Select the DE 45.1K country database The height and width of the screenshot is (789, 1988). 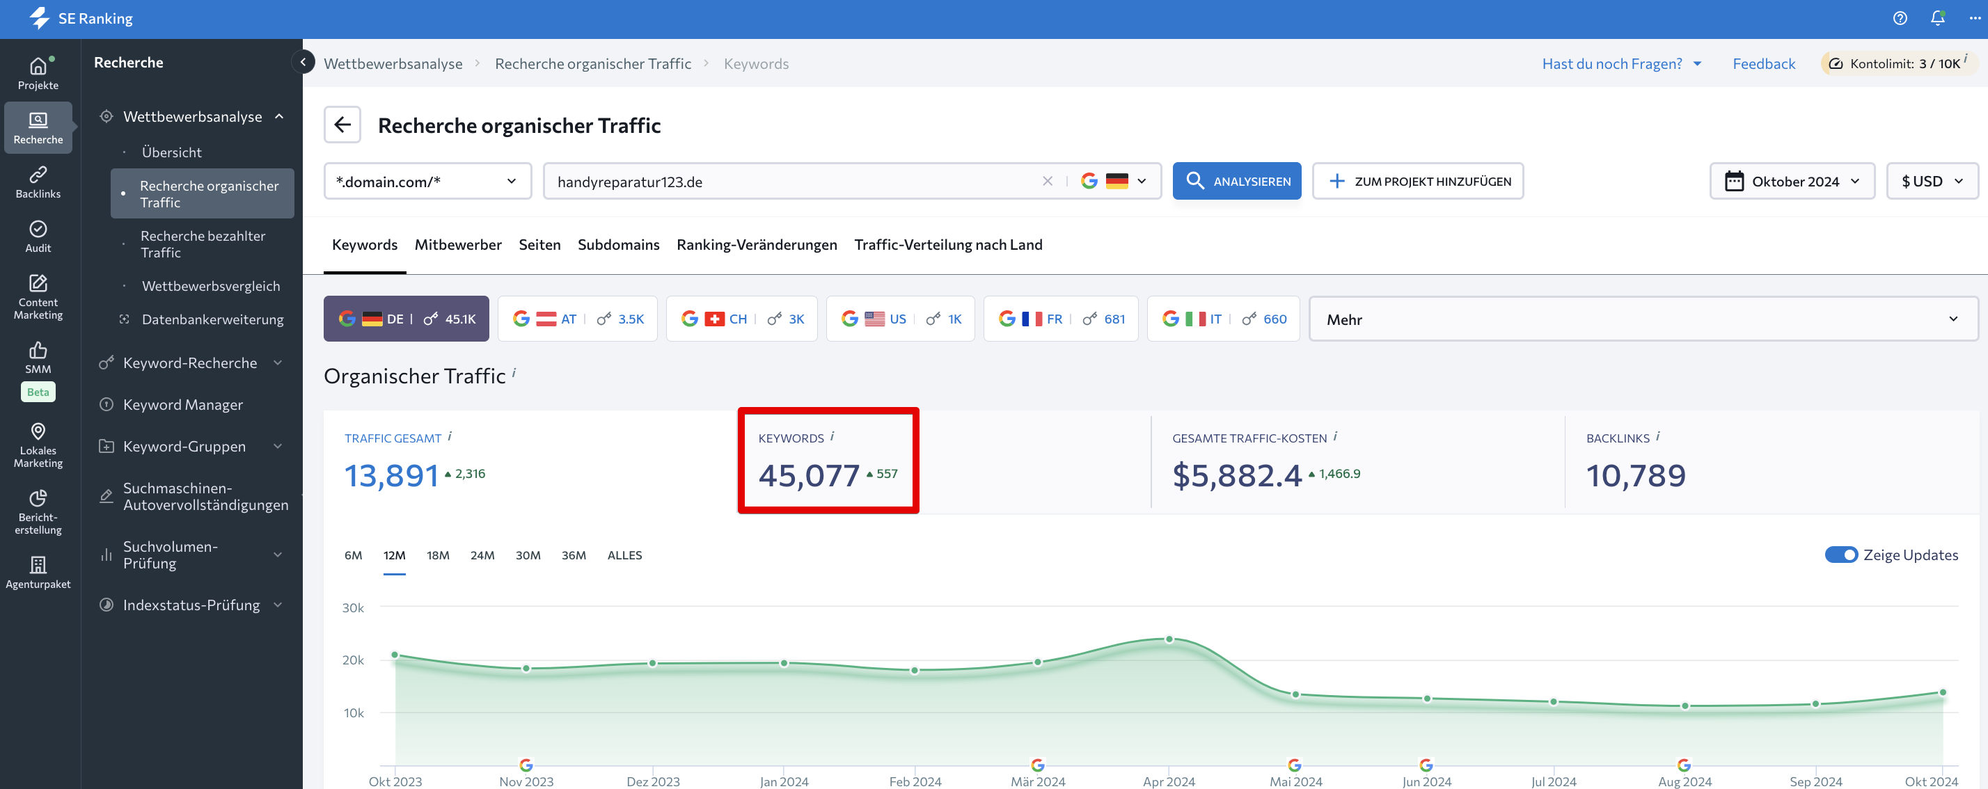click(406, 319)
